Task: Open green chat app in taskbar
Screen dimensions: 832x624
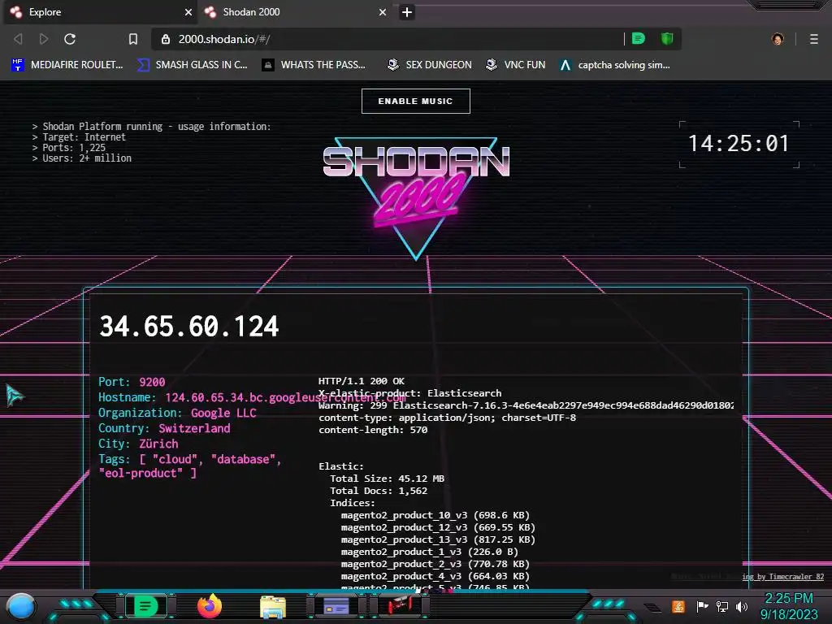Action: tap(146, 606)
